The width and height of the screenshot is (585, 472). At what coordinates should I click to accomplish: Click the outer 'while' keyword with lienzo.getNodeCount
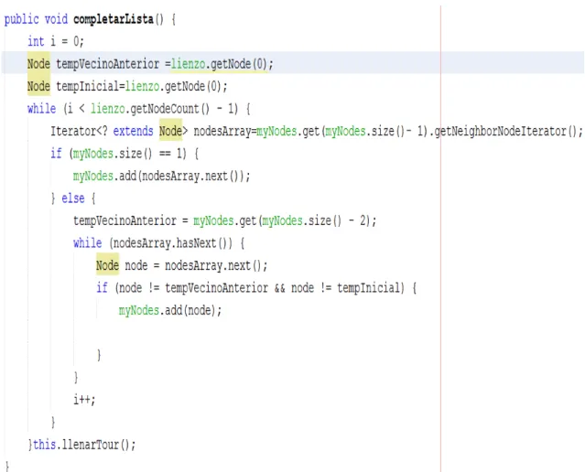pyautogui.click(x=41, y=109)
